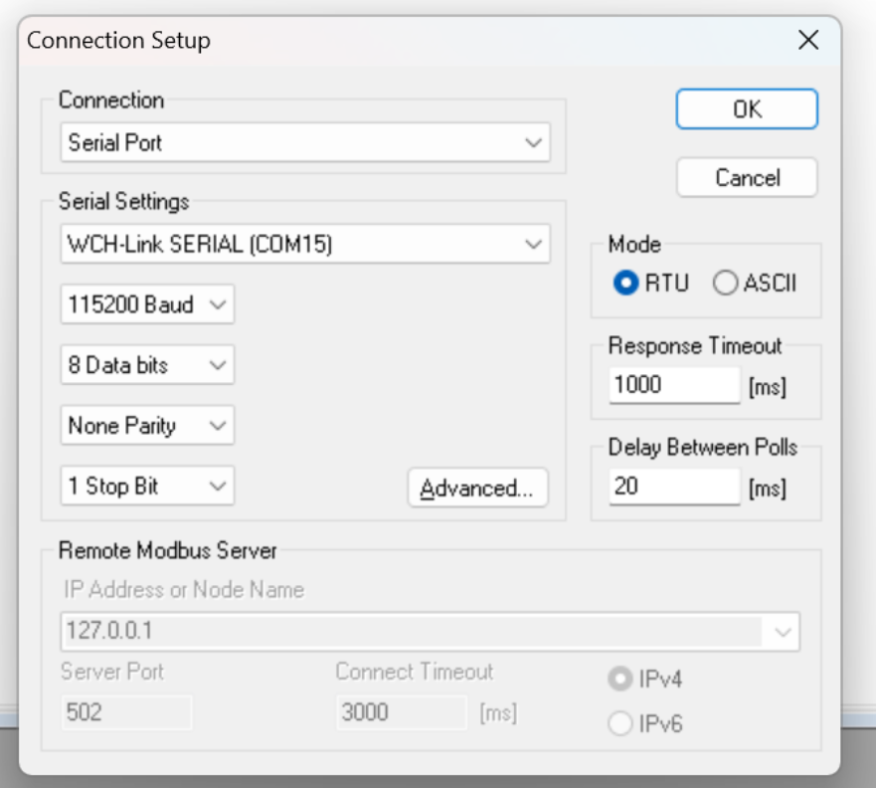Open the WCH-Link SERIAL COM port dropdown
The height and width of the screenshot is (788, 876).
pos(305,244)
